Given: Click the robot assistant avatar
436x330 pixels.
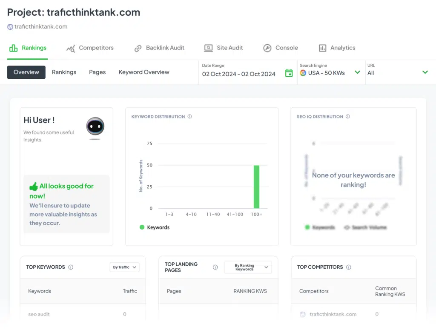Looking at the screenshot, I should (x=95, y=127).
